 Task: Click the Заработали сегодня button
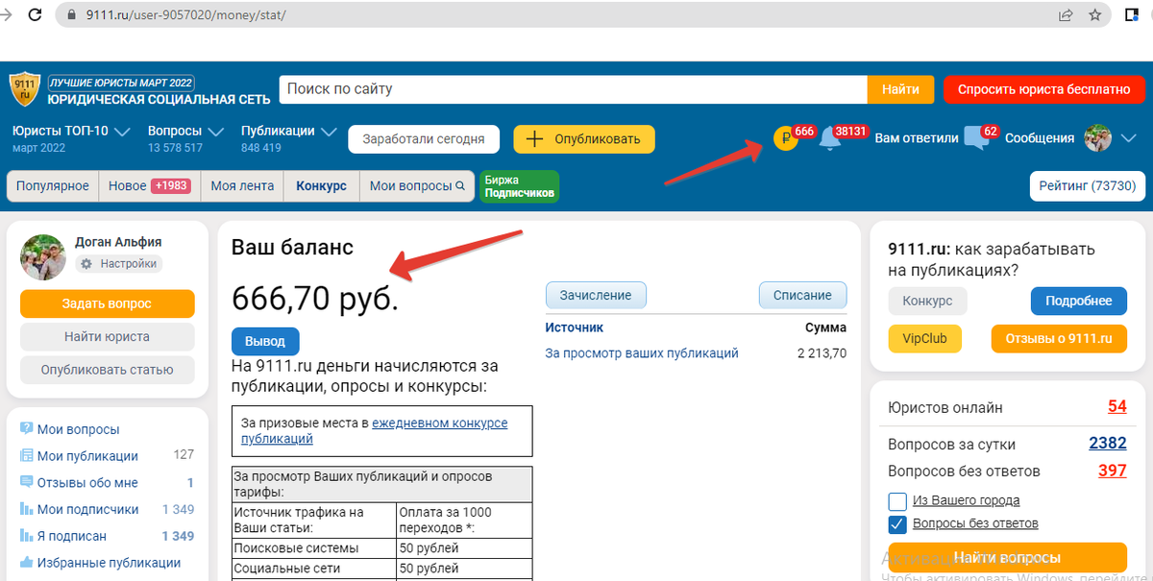tap(424, 138)
